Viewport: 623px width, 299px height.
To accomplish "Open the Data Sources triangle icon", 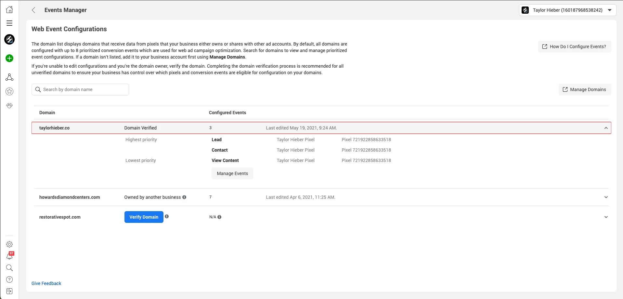I will 9,77.
